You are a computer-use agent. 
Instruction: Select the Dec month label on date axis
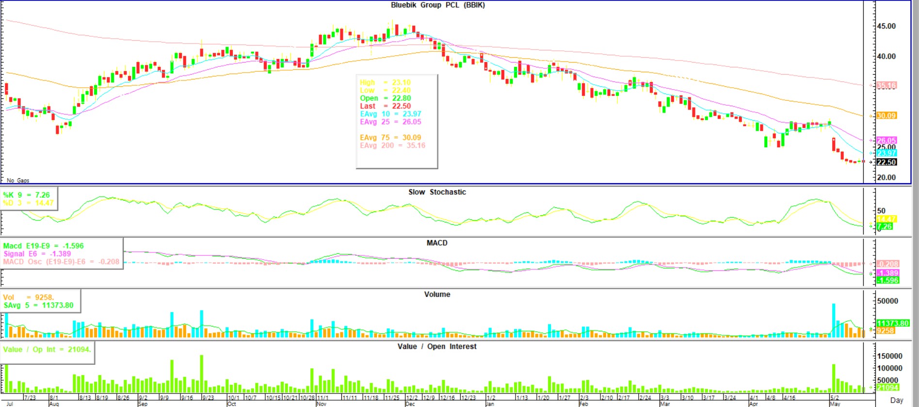(410, 404)
